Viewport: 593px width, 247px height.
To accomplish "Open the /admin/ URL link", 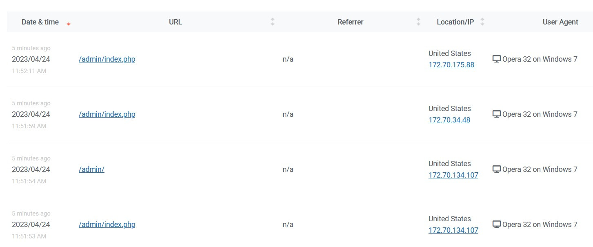I will pyautogui.click(x=91, y=169).
